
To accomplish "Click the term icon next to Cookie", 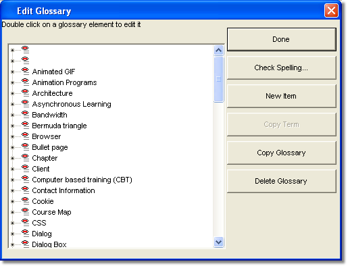I will click(25, 201).
